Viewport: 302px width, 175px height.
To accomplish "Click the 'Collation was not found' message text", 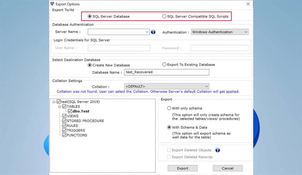I will click(148, 91).
